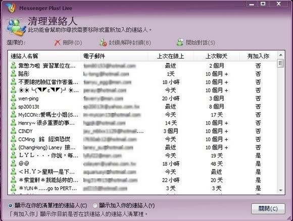Click the 關閉(C) button
Viewport: 293px width, 221px height.
pos(268,208)
